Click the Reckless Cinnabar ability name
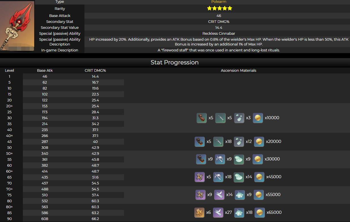This screenshot has width=350, height=222. (219, 34)
